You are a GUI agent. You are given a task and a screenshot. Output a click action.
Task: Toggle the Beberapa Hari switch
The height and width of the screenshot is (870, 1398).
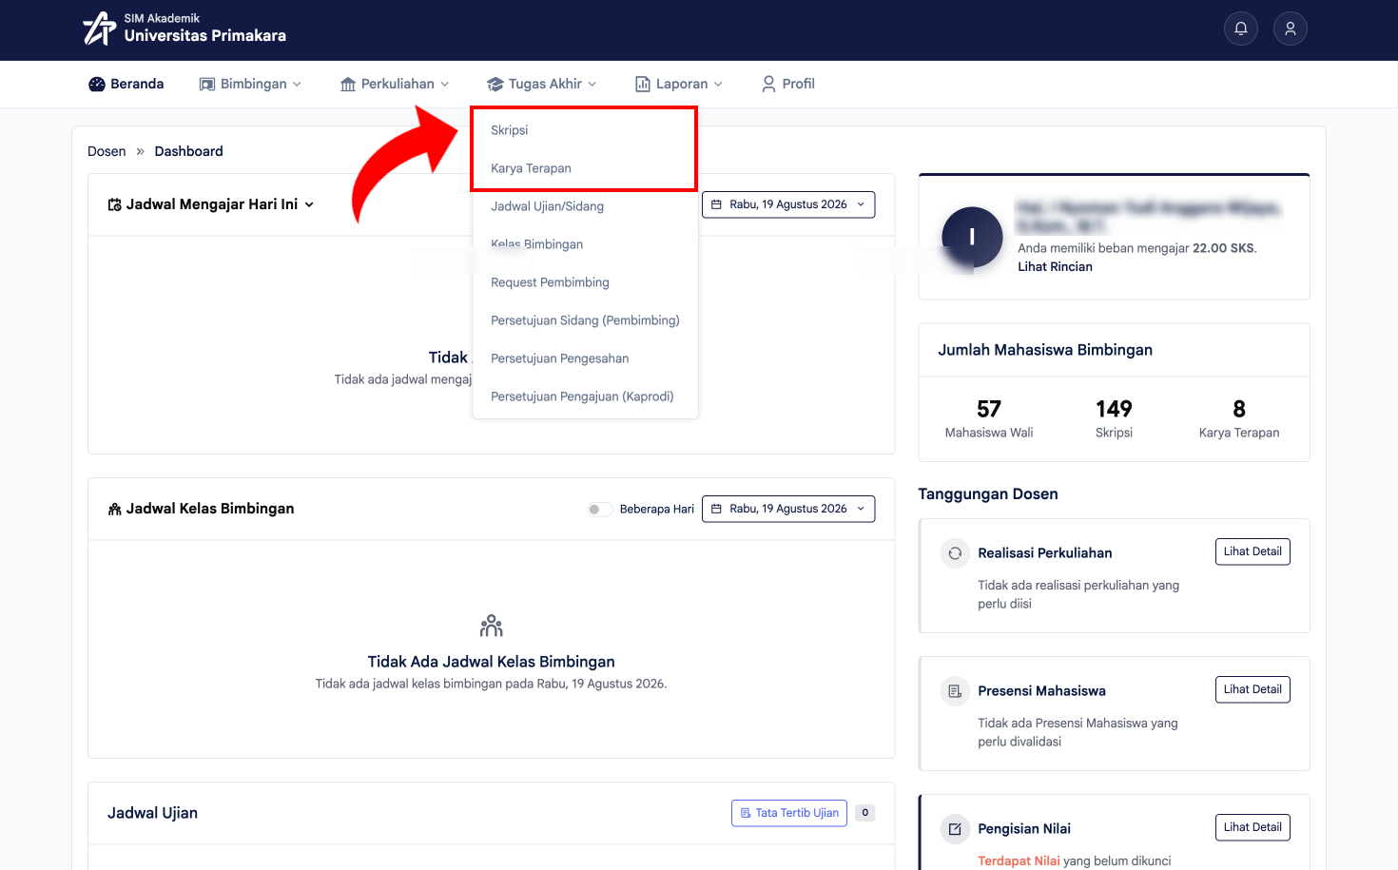[599, 510]
